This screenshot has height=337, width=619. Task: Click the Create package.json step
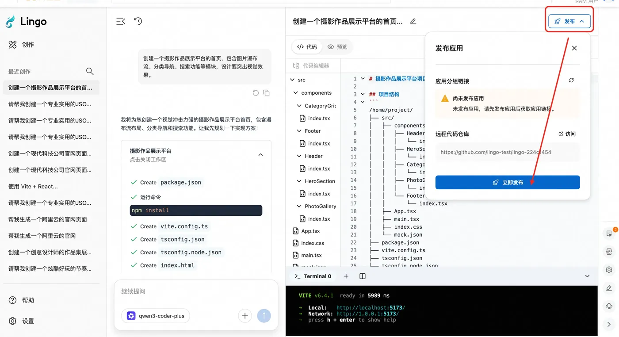(x=167, y=182)
